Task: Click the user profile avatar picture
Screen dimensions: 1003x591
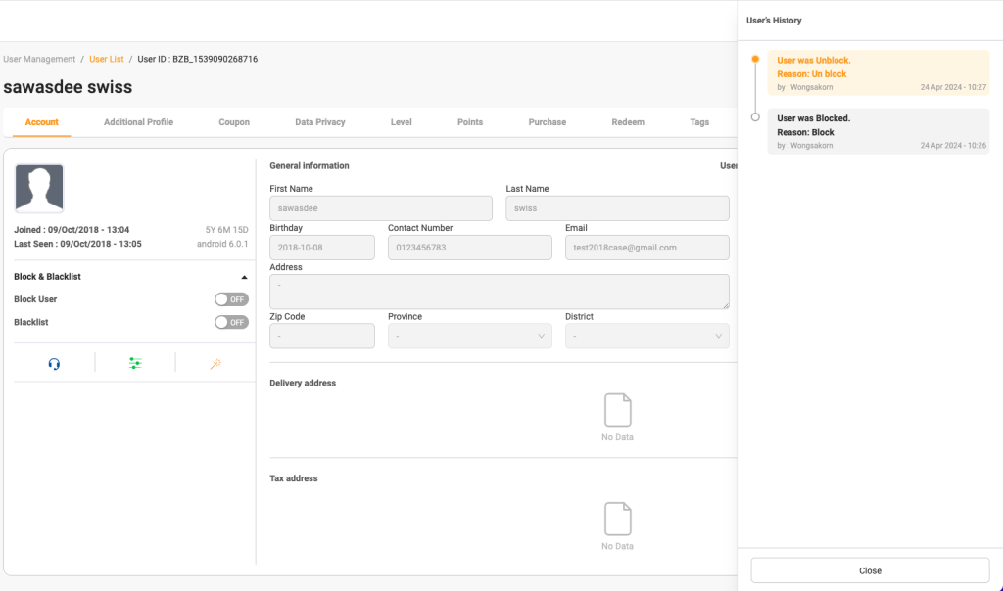Action: coord(39,189)
